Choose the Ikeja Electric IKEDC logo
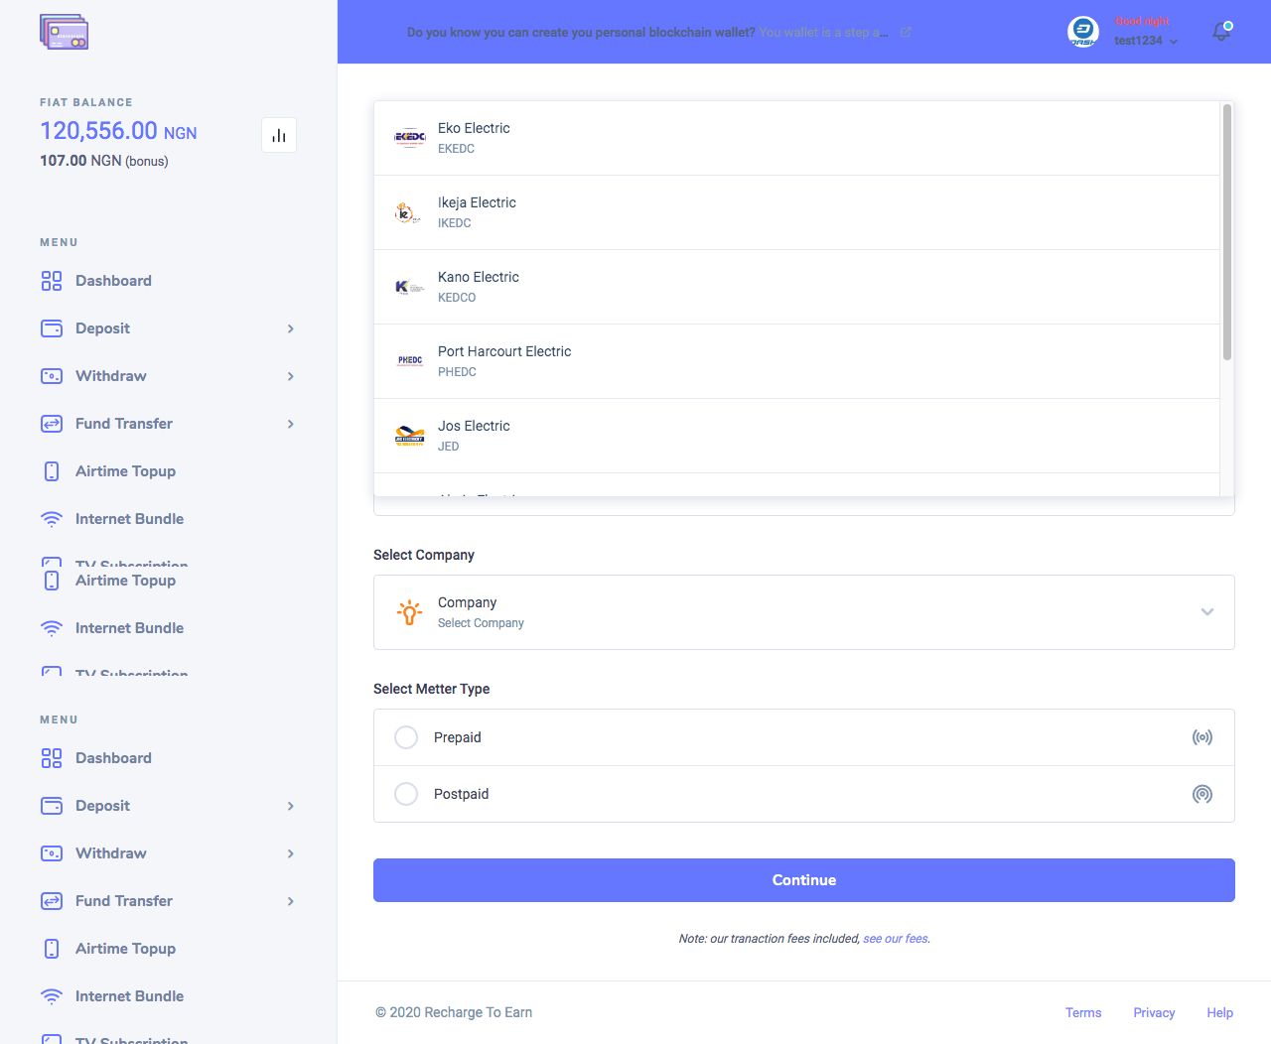 point(410,212)
